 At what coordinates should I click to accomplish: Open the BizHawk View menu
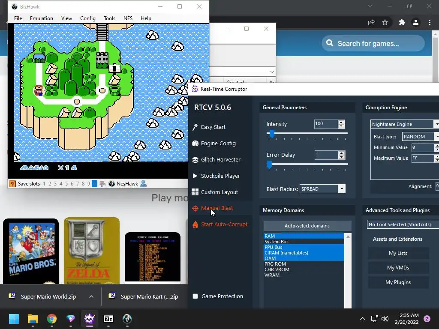pos(66,18)
